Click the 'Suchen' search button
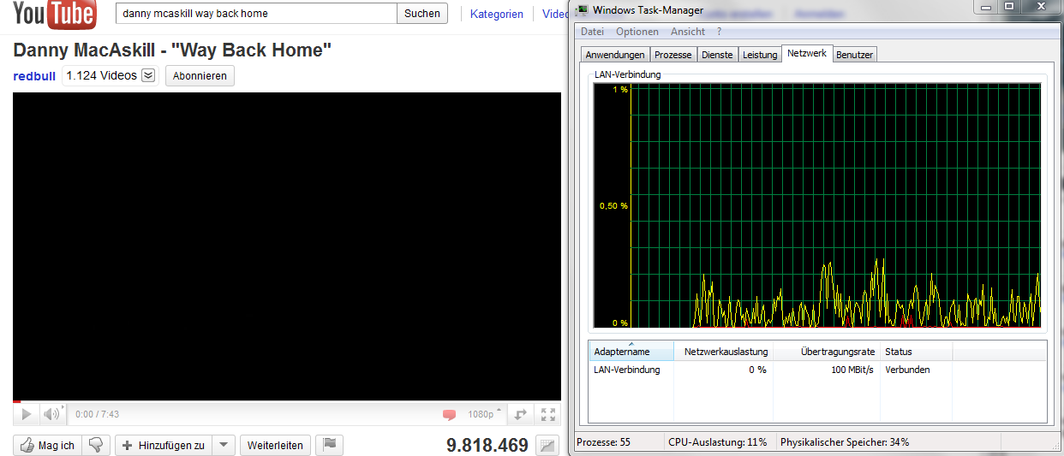The image size is (1064, 456). [x=421, y=14]
